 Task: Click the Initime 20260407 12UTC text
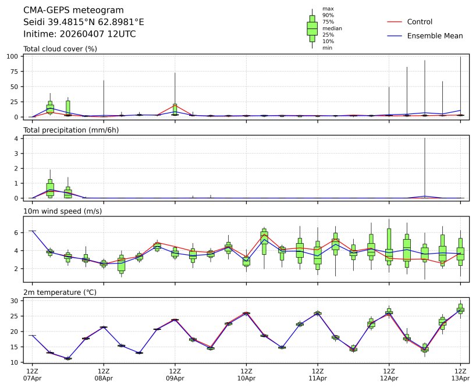tap(80, 34)
